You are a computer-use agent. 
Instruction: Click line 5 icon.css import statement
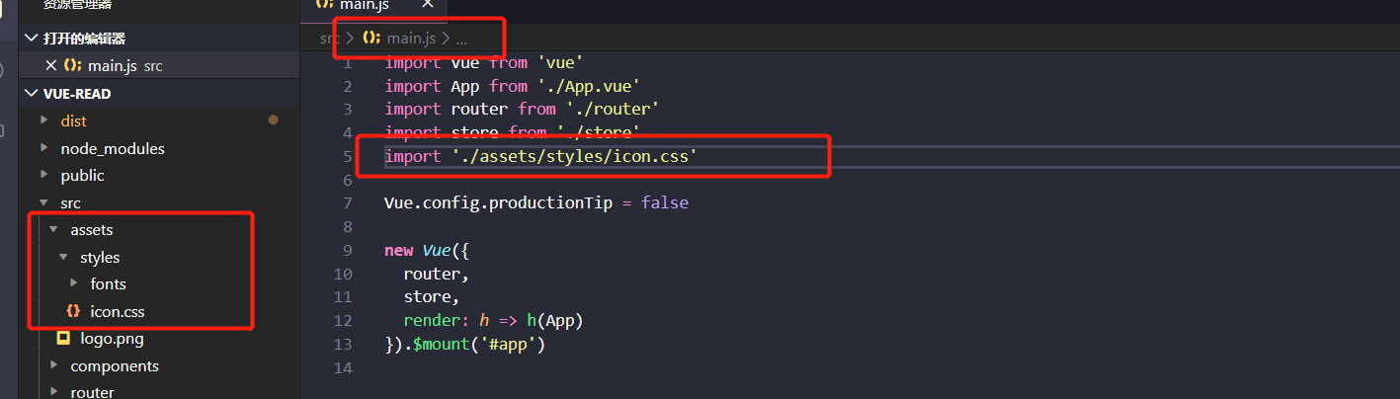[541, 156]
